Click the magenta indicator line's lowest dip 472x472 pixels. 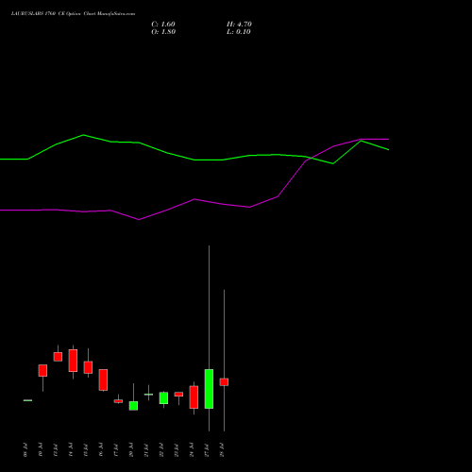[x=139, y=219]
